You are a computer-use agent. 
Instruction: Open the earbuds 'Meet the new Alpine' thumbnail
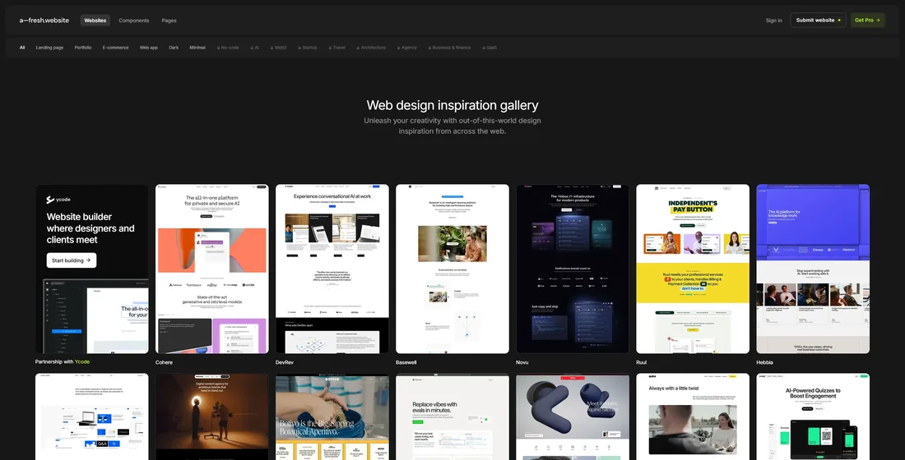[573, 416]
